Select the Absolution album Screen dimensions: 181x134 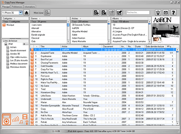click(129, 38)
